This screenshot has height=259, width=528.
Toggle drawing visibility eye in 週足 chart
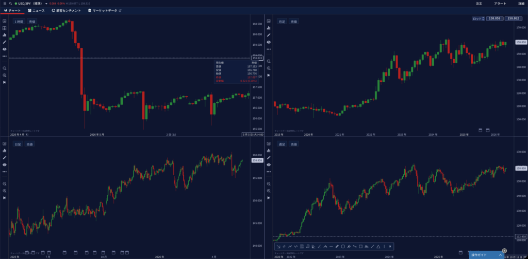pos(269,165)
